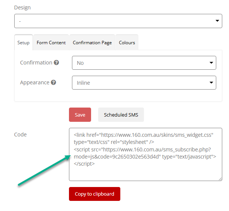Open the Form Content tab

pos(51,43)
